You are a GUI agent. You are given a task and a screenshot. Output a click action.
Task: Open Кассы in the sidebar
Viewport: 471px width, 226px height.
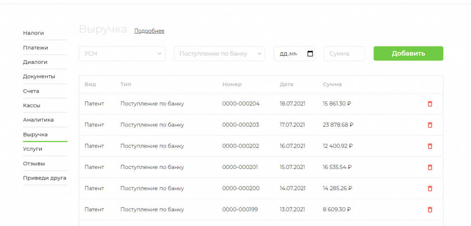(x=32, y=106)
